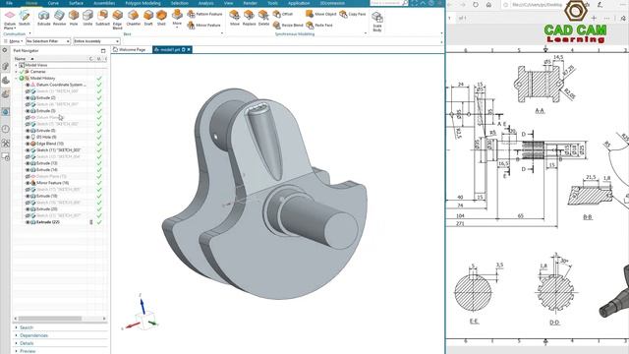Click the Unite boolean icon
The width and height of the screenshot is (629, 354).
87,18
